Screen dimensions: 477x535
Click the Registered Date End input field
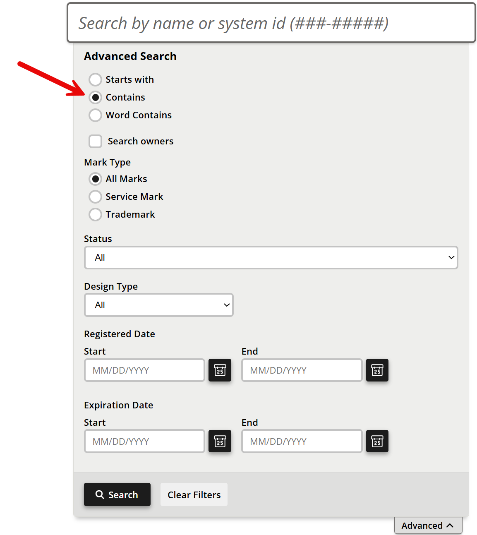pos(302,370)
